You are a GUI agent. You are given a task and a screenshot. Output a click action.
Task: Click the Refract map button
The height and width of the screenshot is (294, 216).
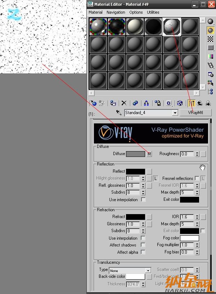point(149,217)
